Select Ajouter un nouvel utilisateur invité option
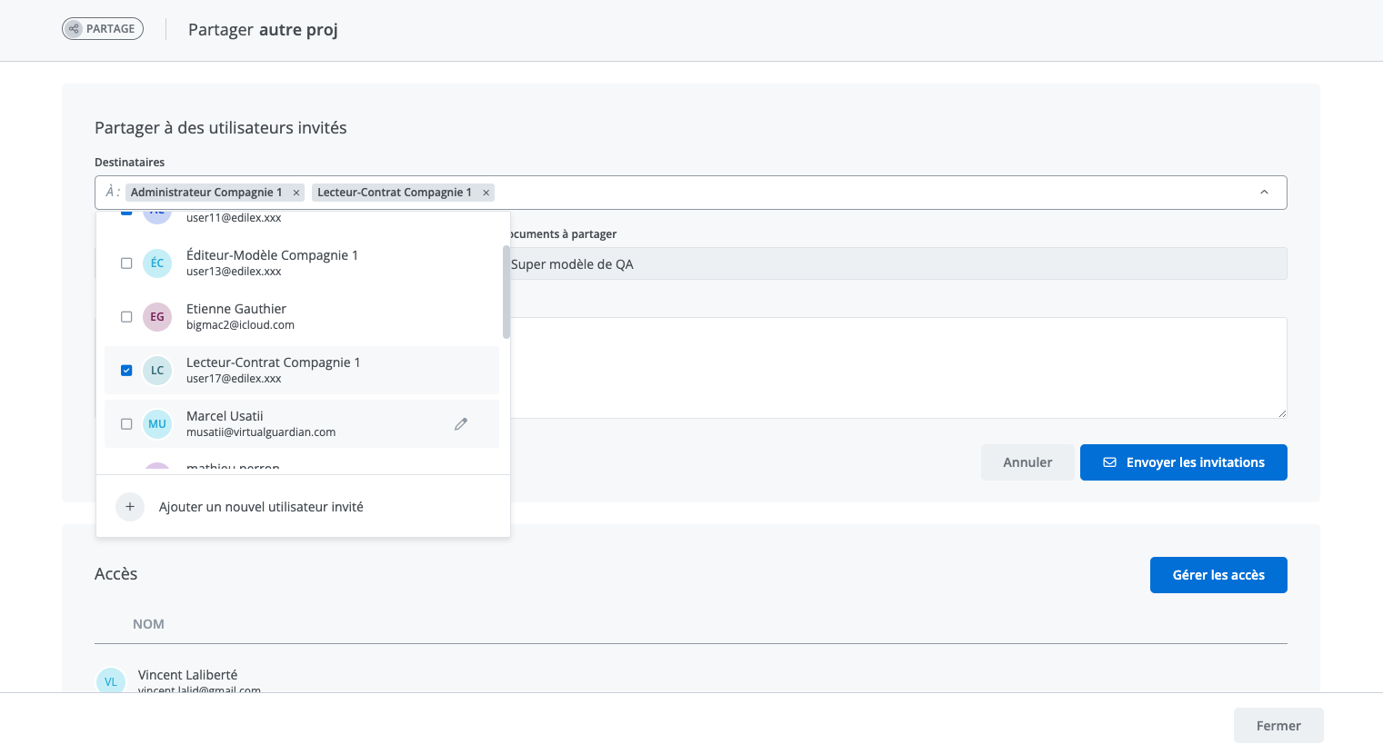Image resolution: width=1383 pixels, height=754 pixels. 261,507
